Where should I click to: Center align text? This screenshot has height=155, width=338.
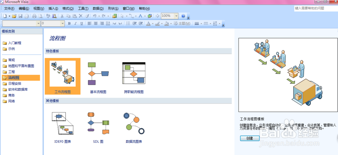[96, 24]
